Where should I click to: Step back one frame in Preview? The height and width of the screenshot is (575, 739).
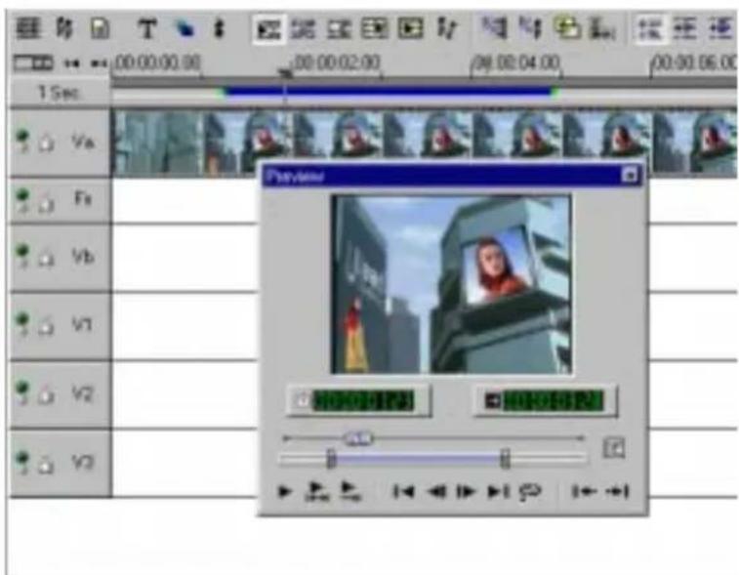coord(436,492)
